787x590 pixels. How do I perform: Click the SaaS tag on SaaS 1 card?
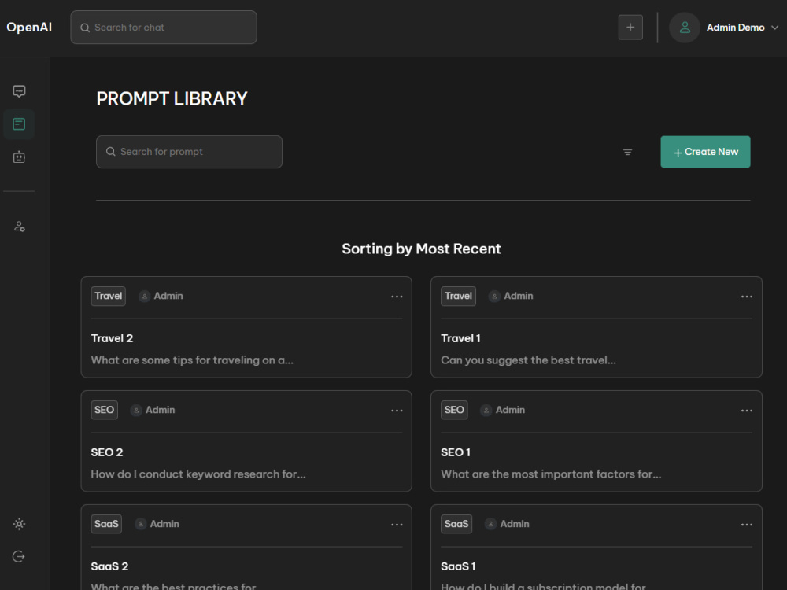(x=456, y=524)
